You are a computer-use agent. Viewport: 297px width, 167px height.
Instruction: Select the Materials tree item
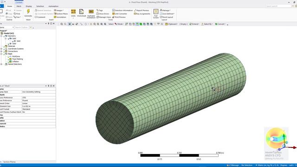pyautogui.click(x=10, y=46)
